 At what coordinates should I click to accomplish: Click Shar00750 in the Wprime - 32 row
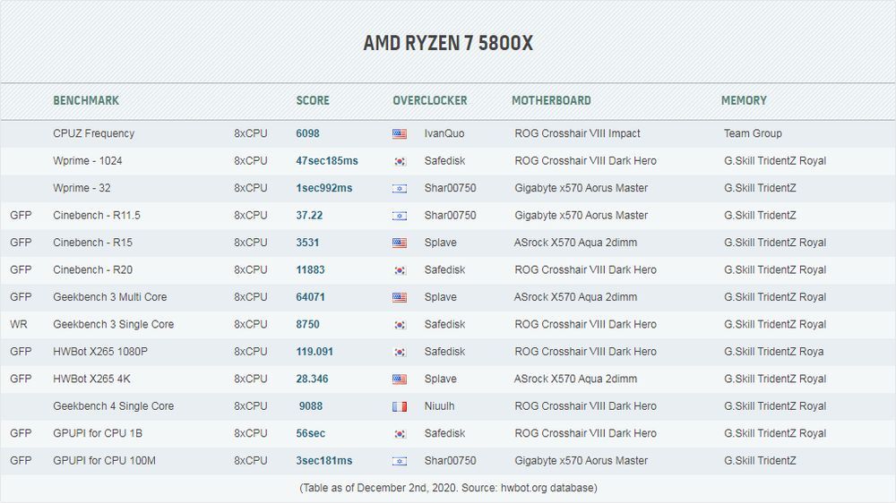click(x=450, y=188)
